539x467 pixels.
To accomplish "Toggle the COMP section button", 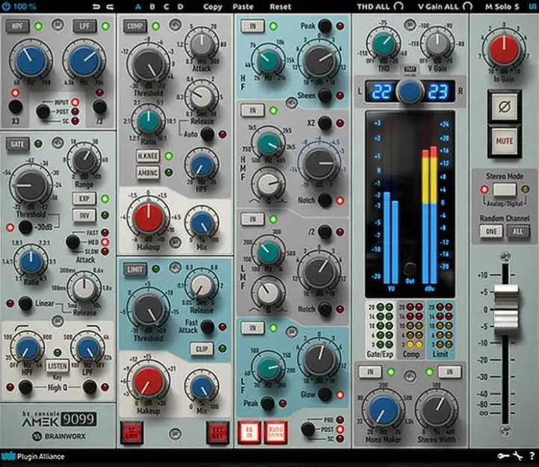I will pyautogui.click(x=135, y=26).
